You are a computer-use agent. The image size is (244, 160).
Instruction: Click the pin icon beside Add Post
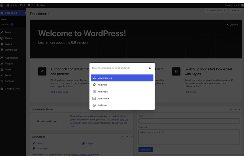(94, 85)
